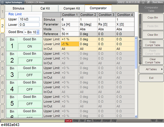The width and height of the screenshot is (164, 127).
Task: Click Condition 4 Parameter cell X [Ω]
Action: coord(125,24)
